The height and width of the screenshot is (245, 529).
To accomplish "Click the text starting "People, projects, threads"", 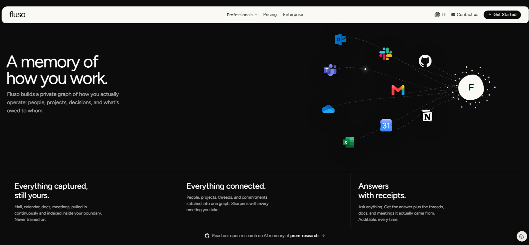I will 227,203.
